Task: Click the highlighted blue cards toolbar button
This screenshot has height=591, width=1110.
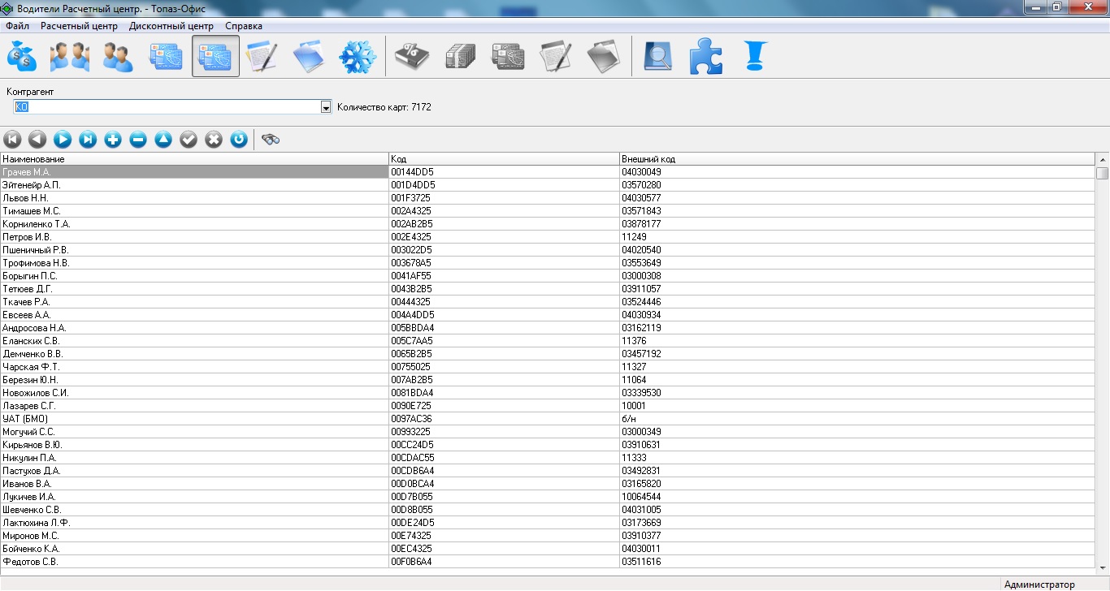Action: pyautogui.click(x=215, y=56)
